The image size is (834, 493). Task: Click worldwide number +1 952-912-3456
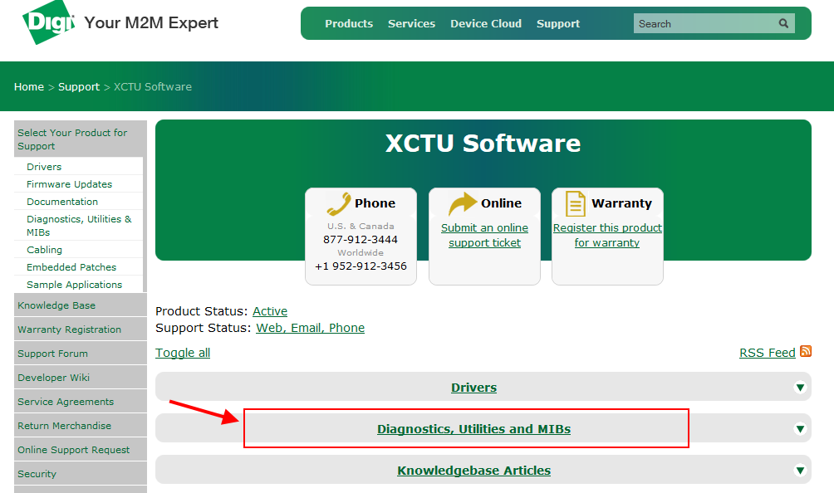(x=361, y=266)
